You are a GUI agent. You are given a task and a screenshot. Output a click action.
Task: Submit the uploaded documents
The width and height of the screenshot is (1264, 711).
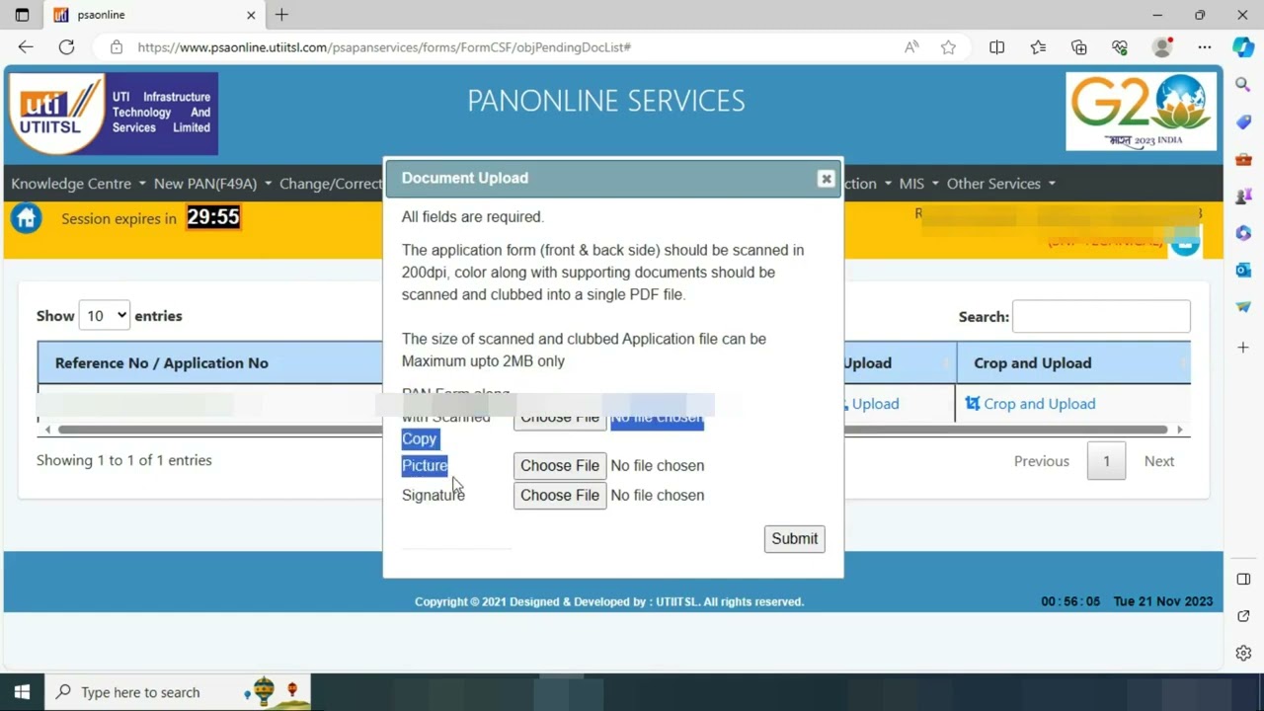[794, 539]
